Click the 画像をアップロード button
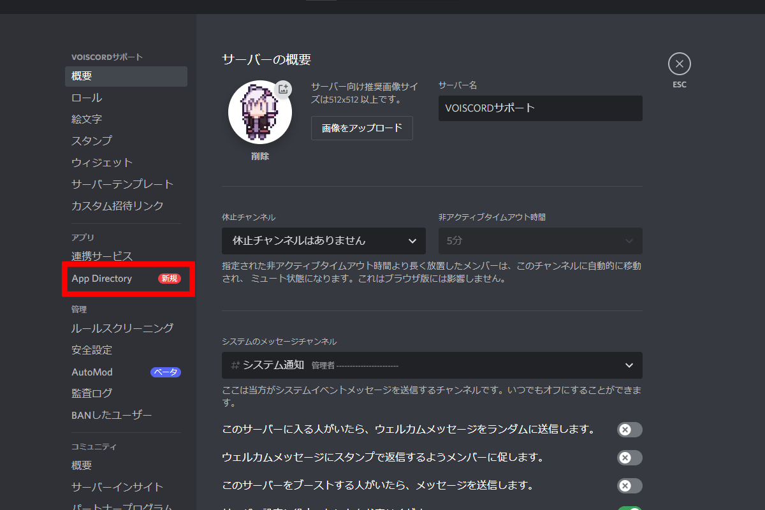 362,128
